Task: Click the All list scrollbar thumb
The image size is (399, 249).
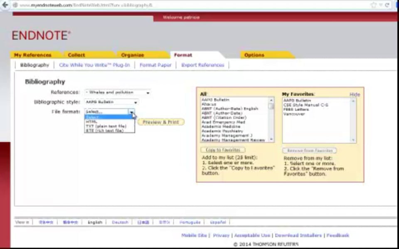Action: (x=271, y=106)
